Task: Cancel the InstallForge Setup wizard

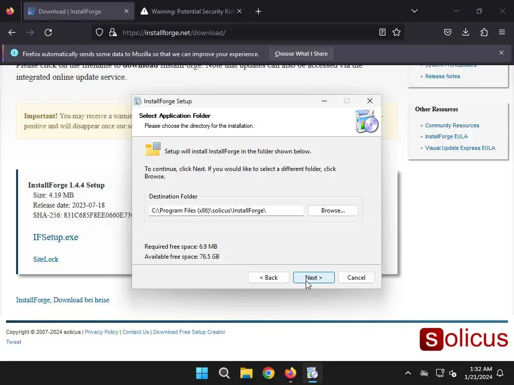Action: click(356, 277)
